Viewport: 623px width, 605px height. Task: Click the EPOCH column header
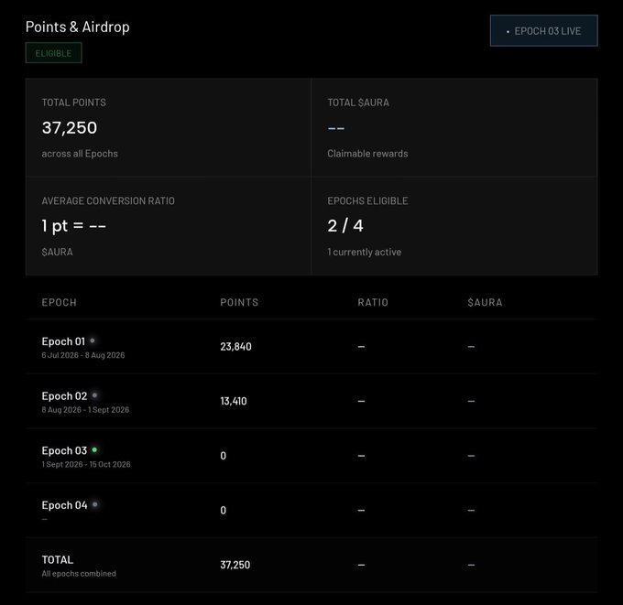[60, 302]
